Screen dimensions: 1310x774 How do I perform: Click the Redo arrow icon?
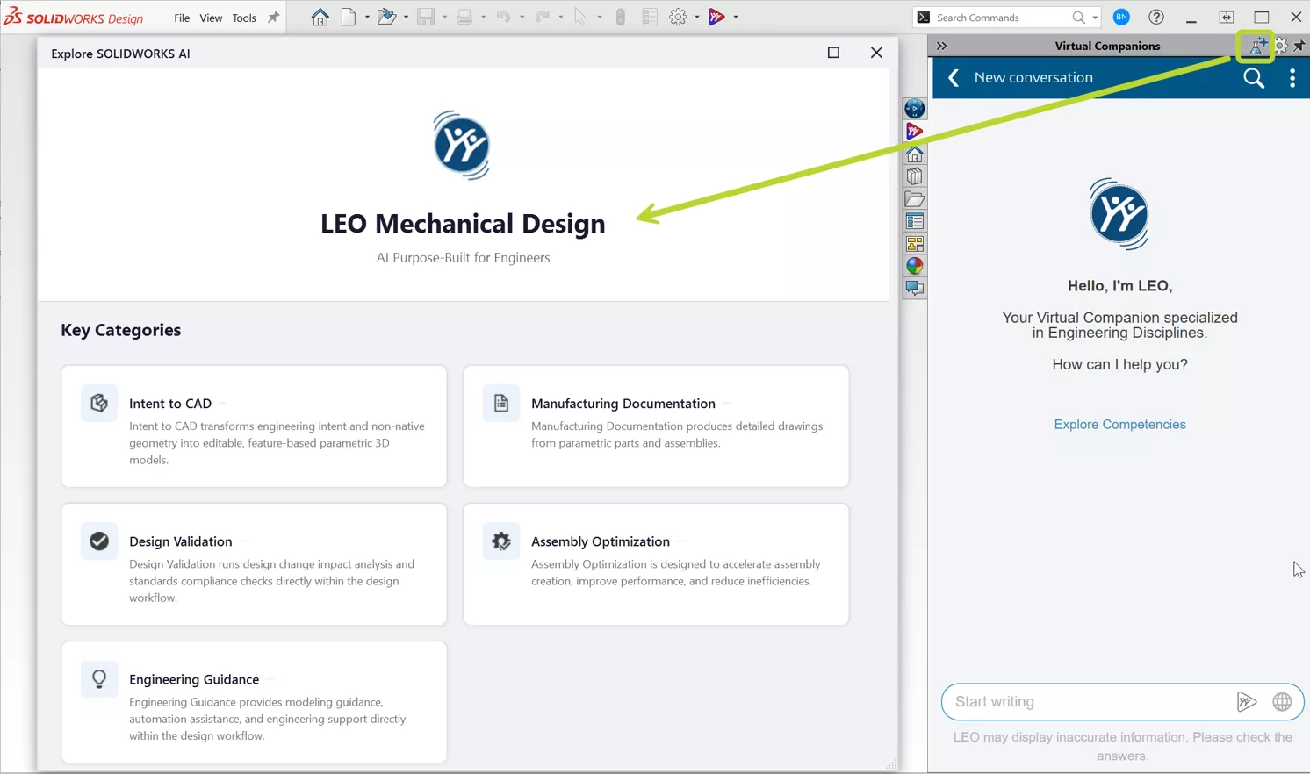click(542, 17)
